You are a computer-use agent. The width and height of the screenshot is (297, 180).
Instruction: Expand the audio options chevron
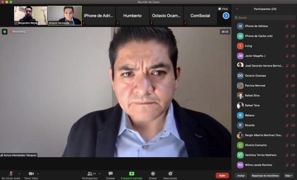(x=19, y=174)
